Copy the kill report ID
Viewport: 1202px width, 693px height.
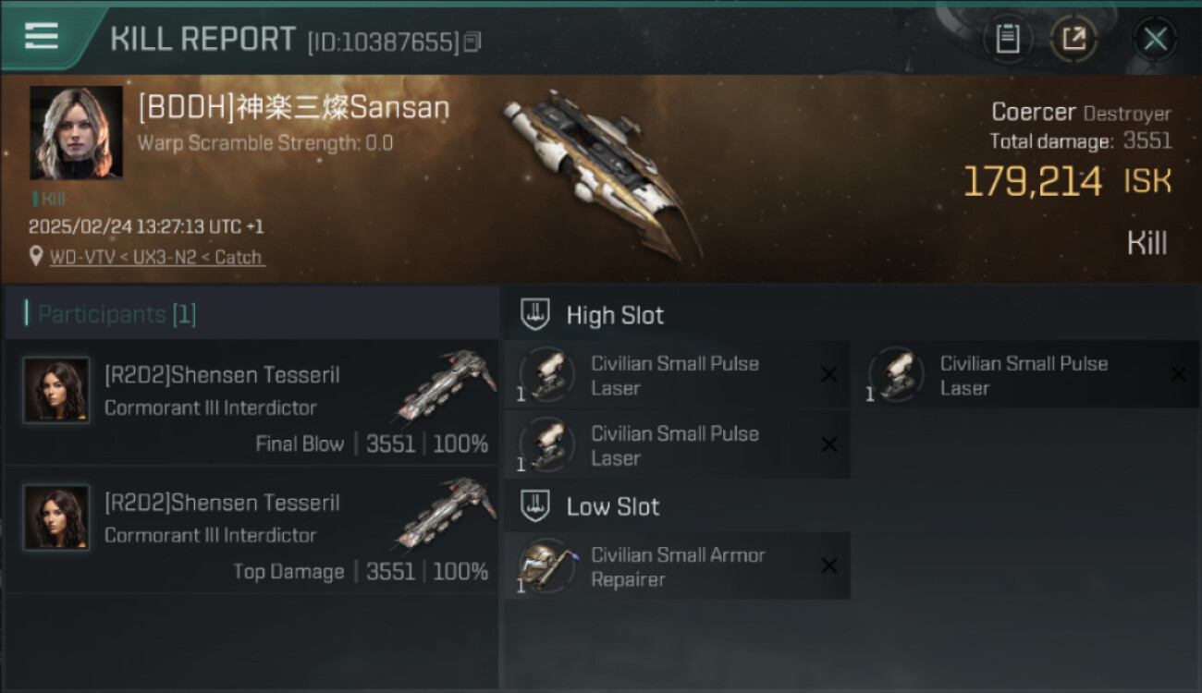(472, 42)
